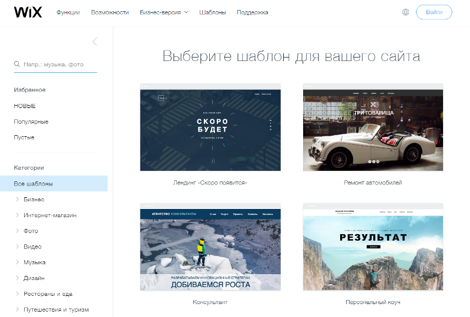Viewport: 470px width, 317px height.
Task: Open the Видео category label
Action: [x=32, y=247]
